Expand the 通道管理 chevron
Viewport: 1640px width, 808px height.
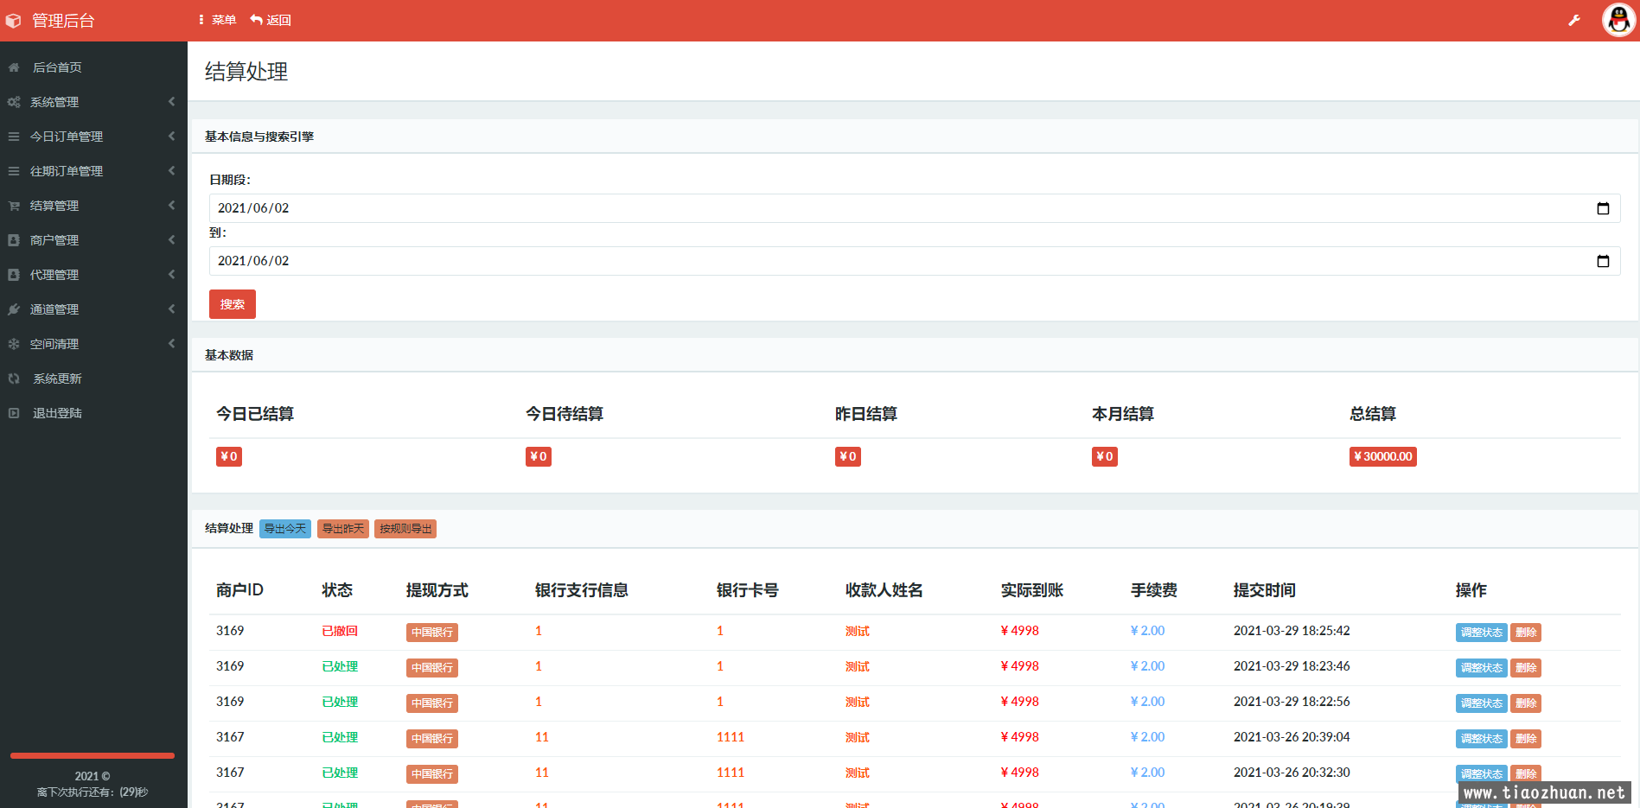171,309
